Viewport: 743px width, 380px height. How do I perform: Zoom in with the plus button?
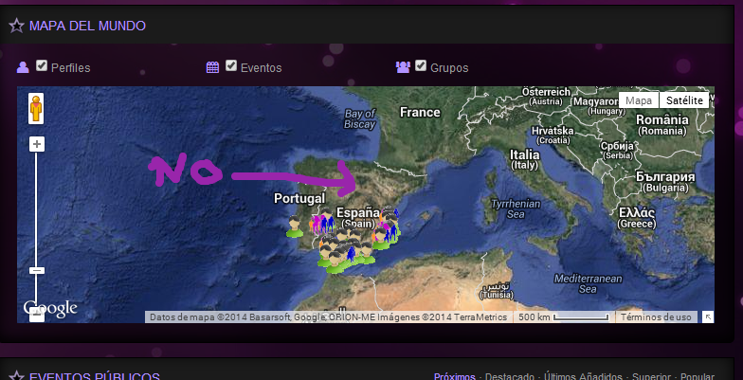(x=36, y=144)
